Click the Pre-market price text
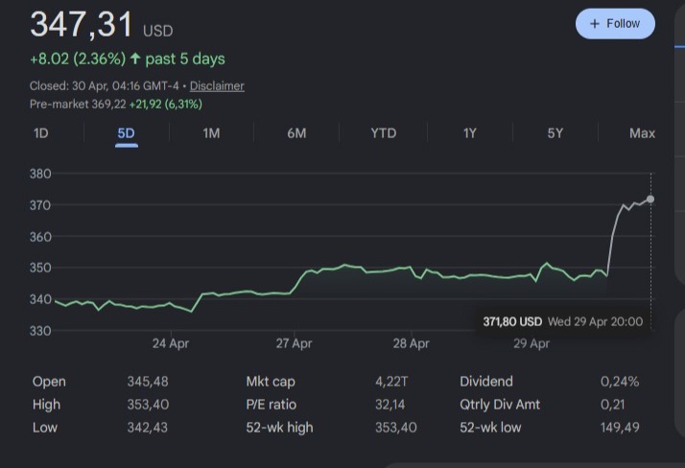This screenshot has width=685, height=468. click(115, 105)
